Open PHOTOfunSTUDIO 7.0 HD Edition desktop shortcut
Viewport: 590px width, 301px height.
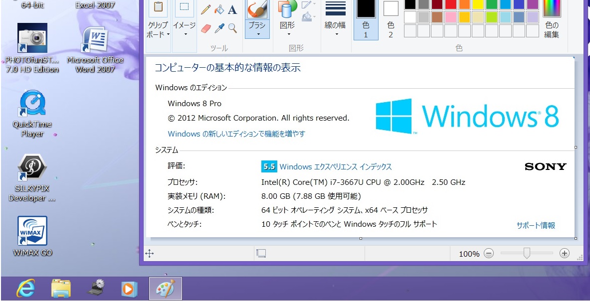pos(32,48)
